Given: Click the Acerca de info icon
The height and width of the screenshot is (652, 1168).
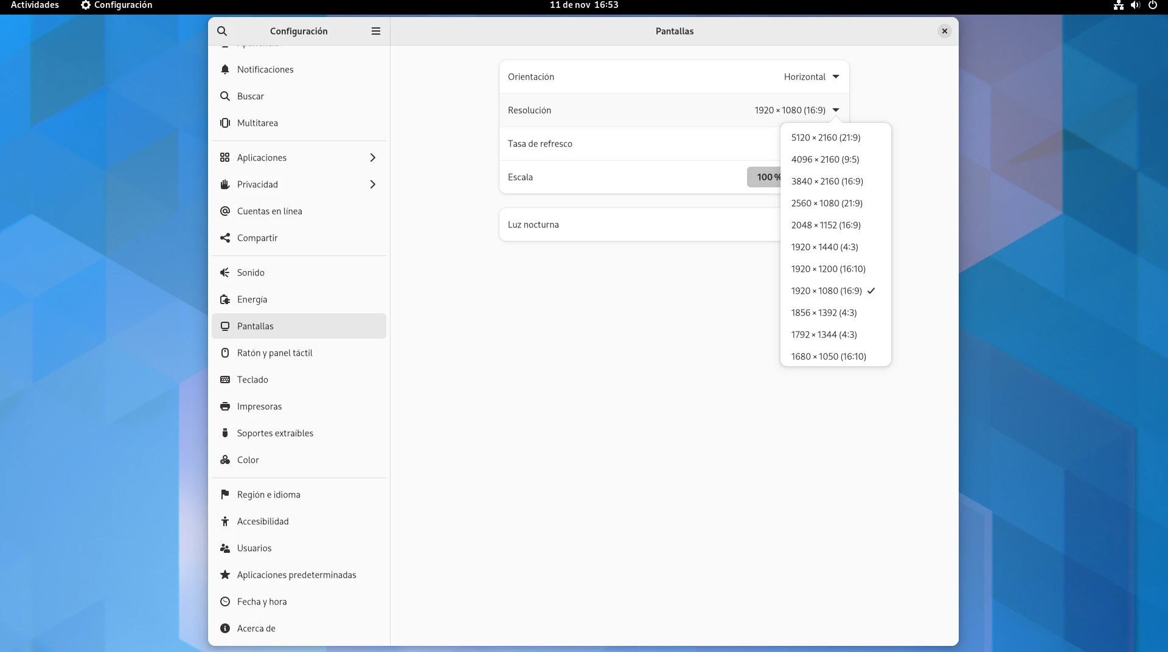Looking at the screenshot, I should coord(225,628).
